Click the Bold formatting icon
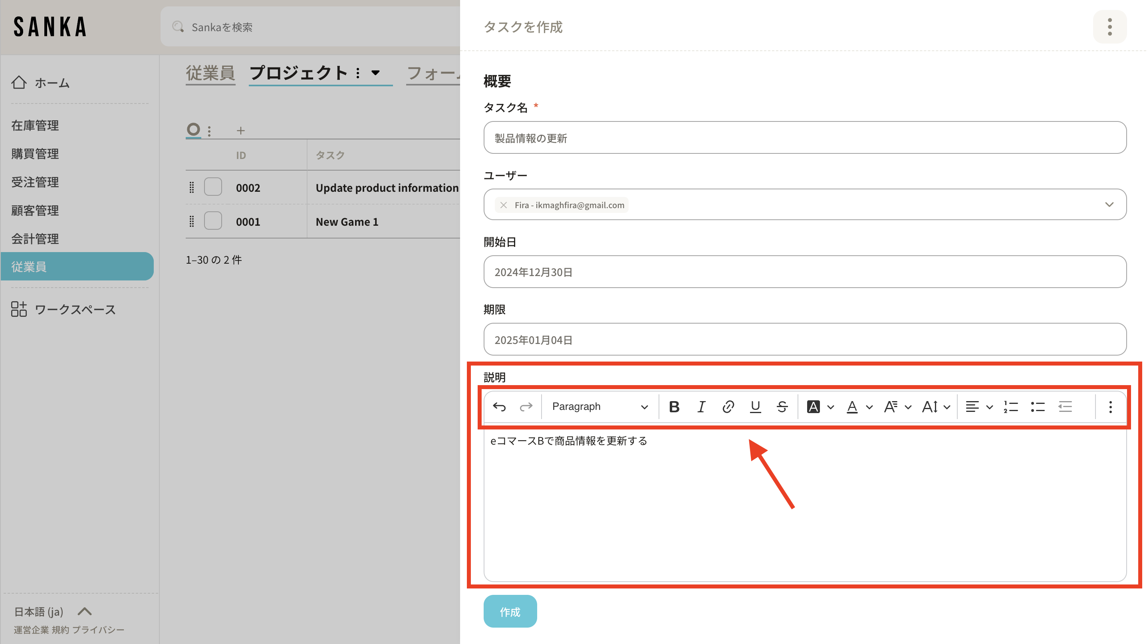Image resolution: width=1147 pixels, height=644 pixels. pos(674,407)
